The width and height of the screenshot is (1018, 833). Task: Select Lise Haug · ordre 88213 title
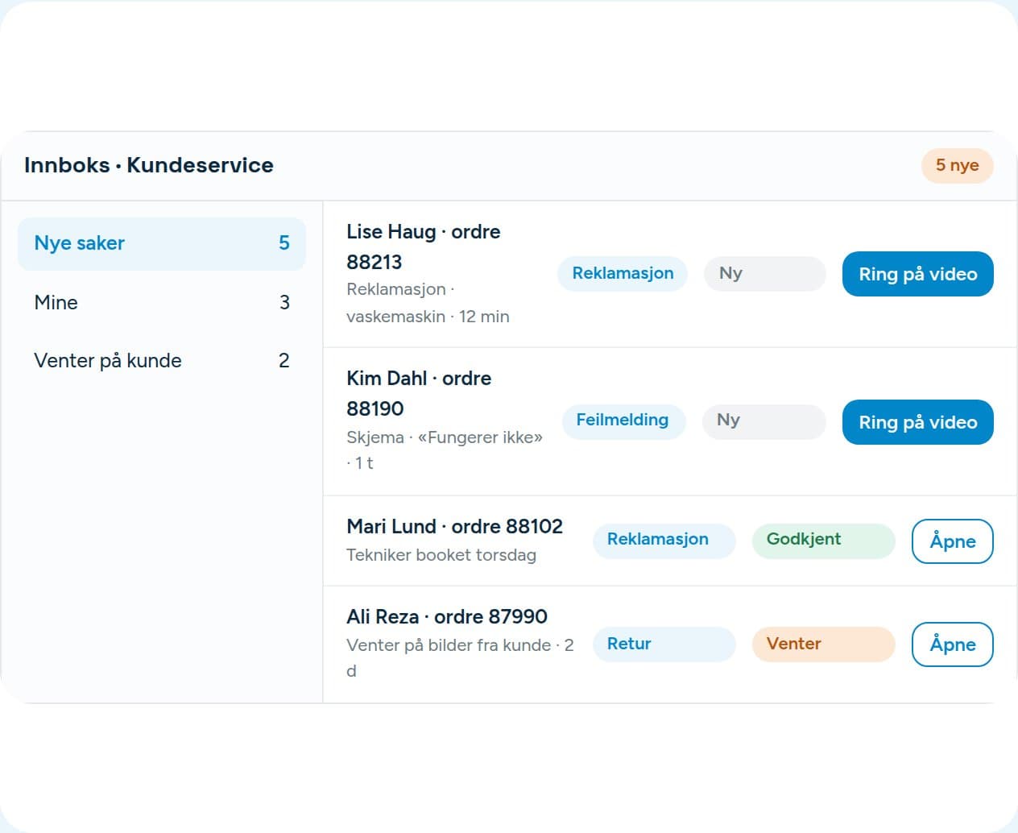[x=424, y=247]
